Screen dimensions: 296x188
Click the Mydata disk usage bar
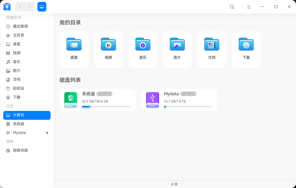tap(188, 107)
